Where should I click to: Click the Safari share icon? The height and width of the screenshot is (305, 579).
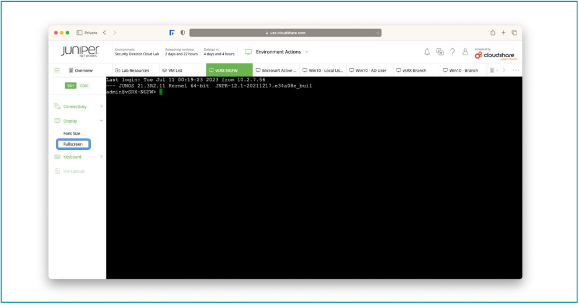(493, 33)
